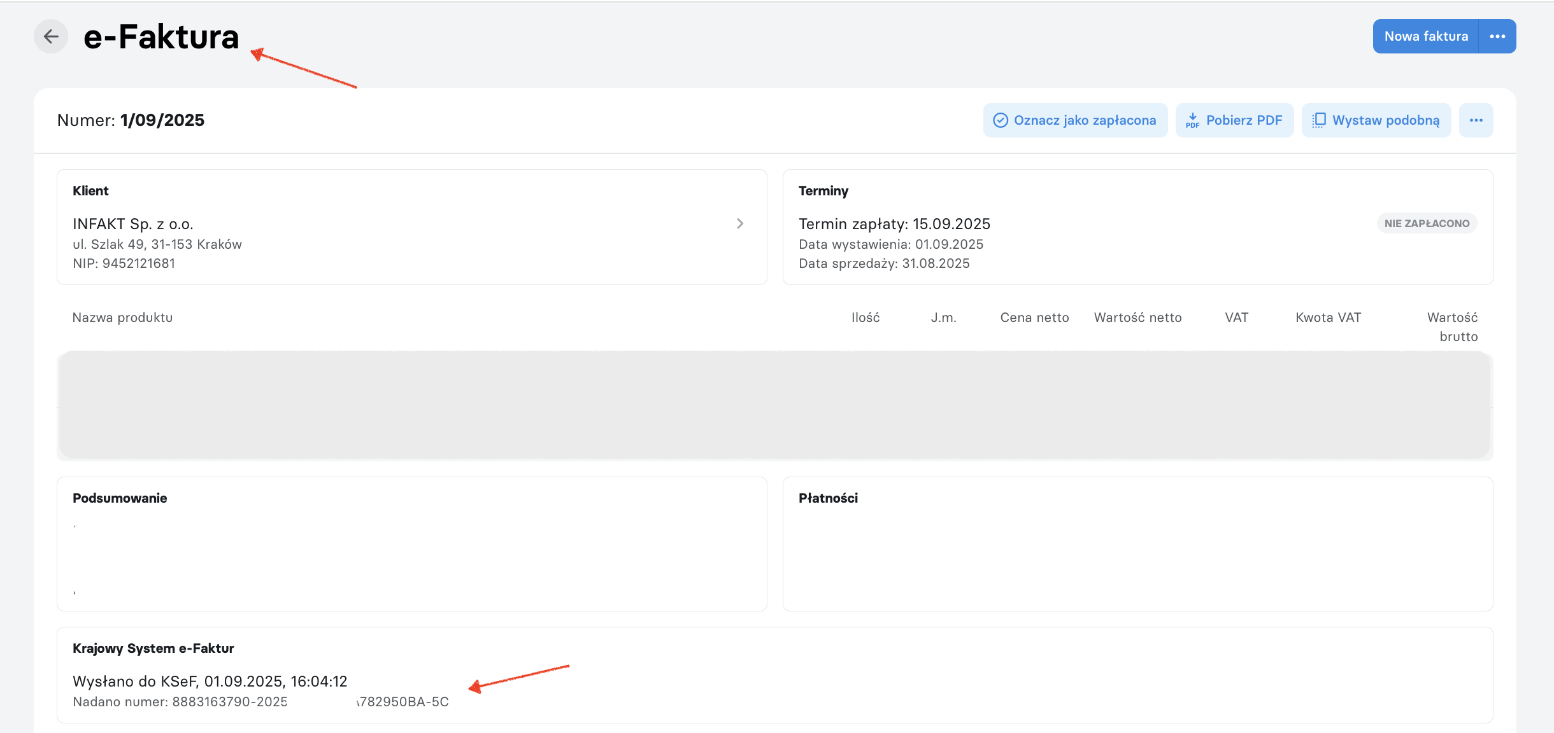Screen dimensions: 1554x733
Task: Mark invoice as paid via Oznacz jako zapłacona
Action: [x=1075, y=120]
